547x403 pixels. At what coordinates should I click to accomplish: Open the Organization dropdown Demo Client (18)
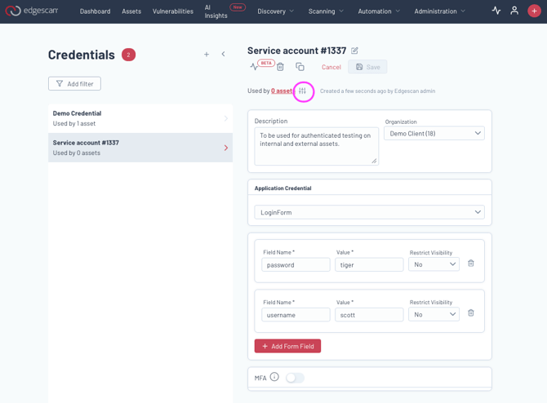[434, 133]
